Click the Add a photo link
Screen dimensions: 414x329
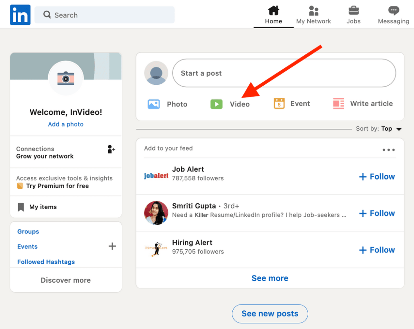66,124
